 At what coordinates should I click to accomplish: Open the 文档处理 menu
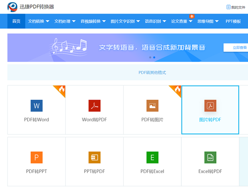point(62,21)
